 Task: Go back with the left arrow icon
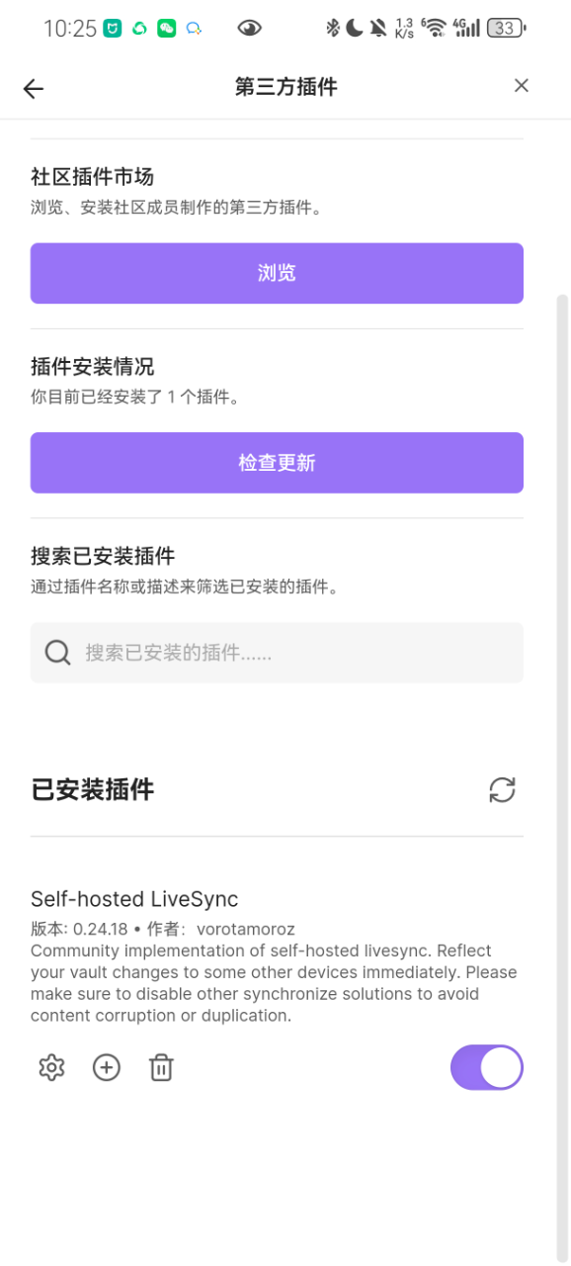tap(34, 89)
